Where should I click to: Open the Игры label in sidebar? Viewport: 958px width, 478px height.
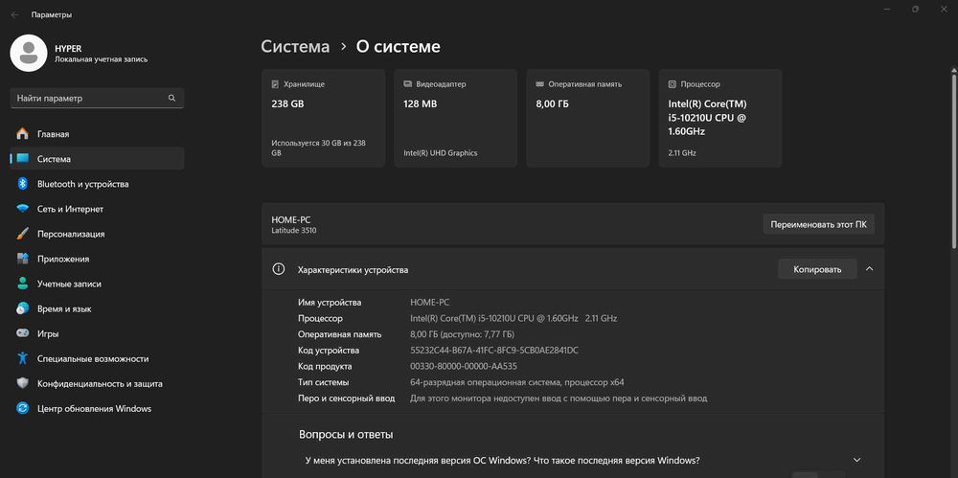48,333
